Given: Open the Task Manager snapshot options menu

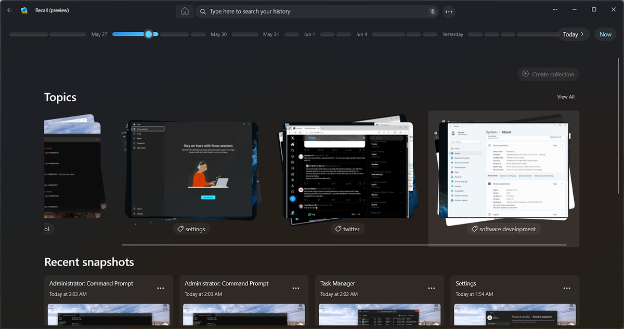Looking at the screenshot, I should pyautogui.click(x=431, y=288).
